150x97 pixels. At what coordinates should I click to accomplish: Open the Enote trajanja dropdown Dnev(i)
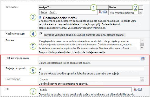point(142,79)
